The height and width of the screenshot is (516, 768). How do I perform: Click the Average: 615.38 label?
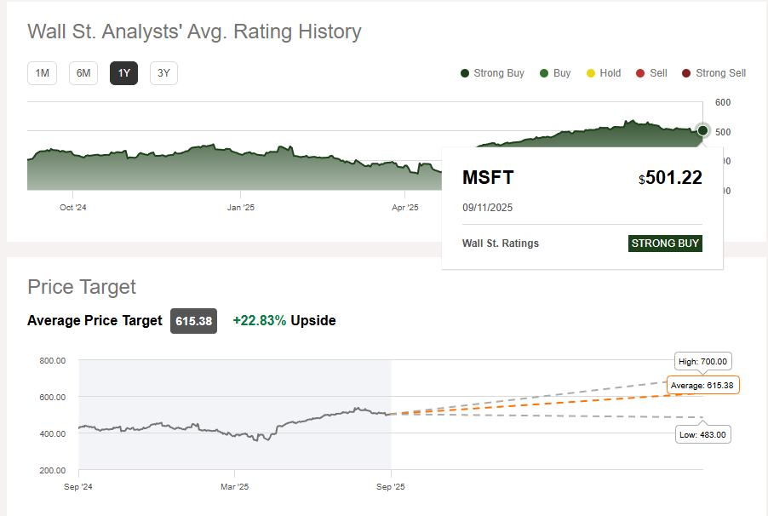tap(702, 385)
